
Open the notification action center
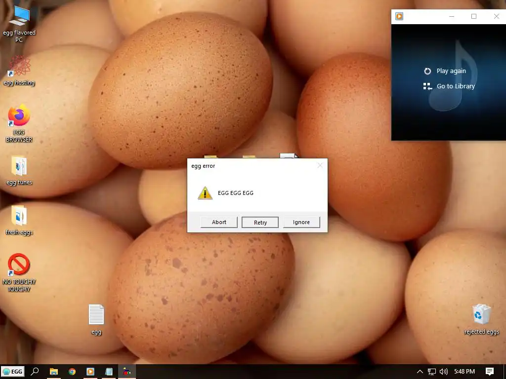tap(490, 372)
